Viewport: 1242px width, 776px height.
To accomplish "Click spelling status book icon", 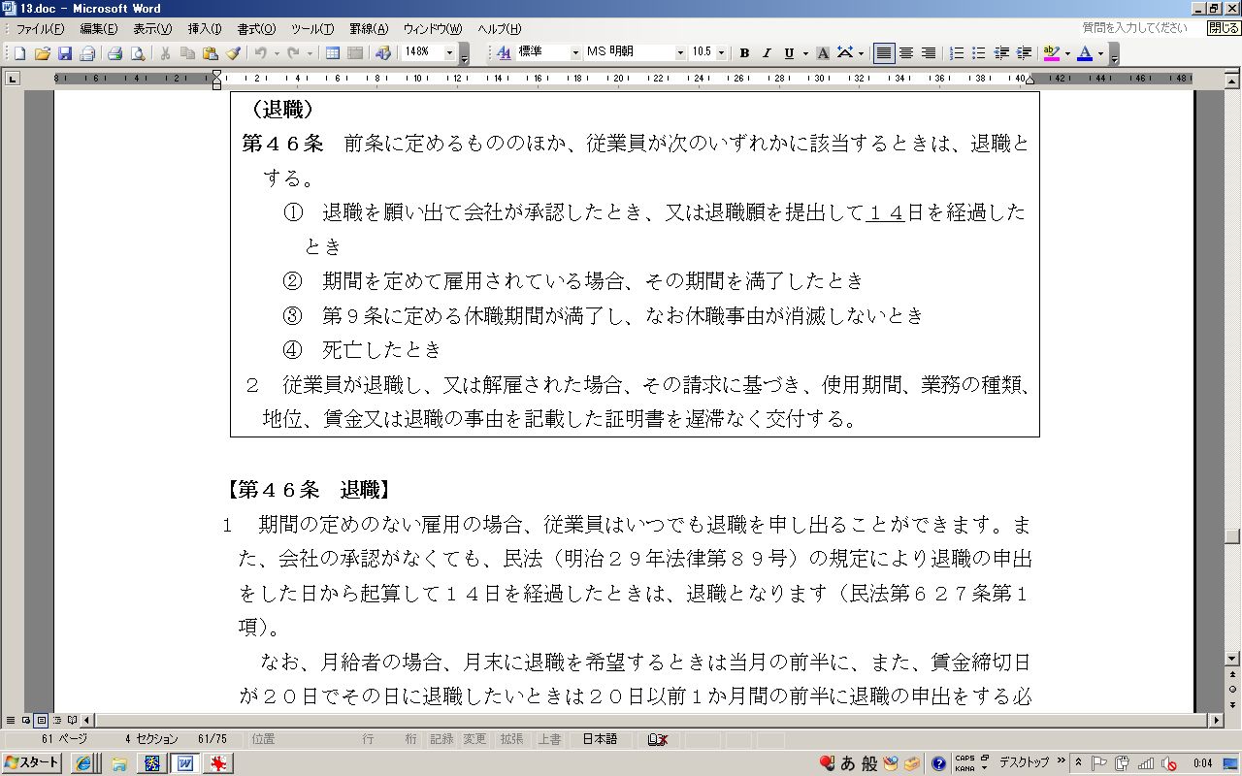I will point(658,739).
